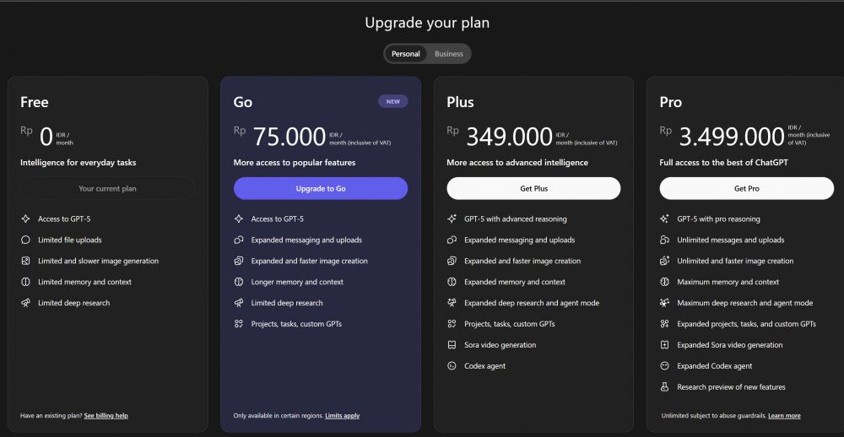844x437 pixels.
Task: Click the NEW badge on the Go plan
Action: point(393,101)
